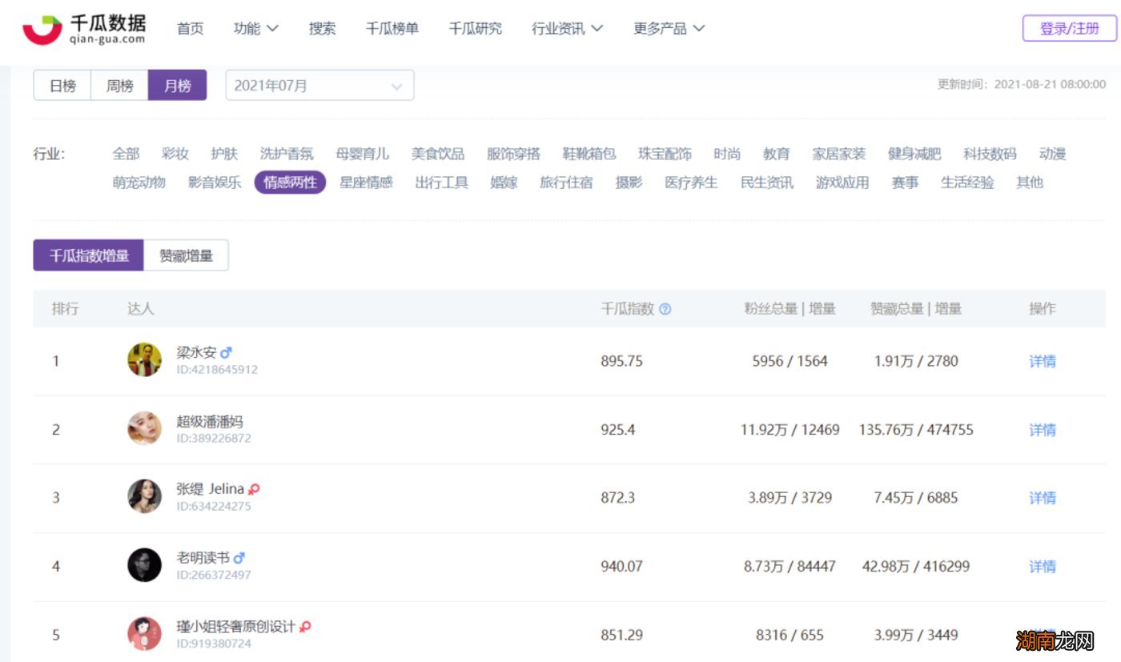
Task: Click 超级潘潘妈's avatar image
Action: pyautogui.click(x=144, y=429)
